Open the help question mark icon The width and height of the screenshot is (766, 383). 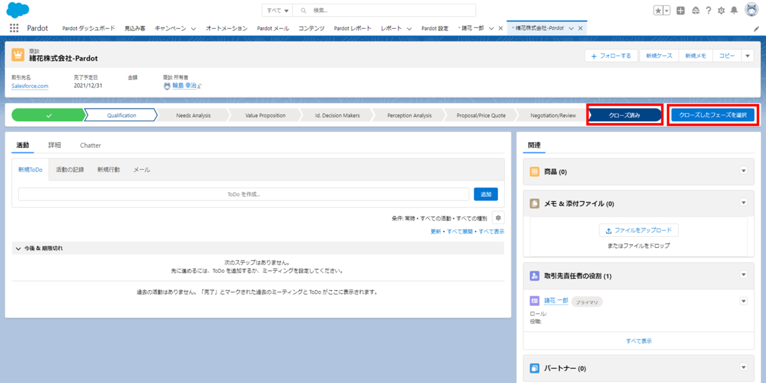[x=709, y=10]
